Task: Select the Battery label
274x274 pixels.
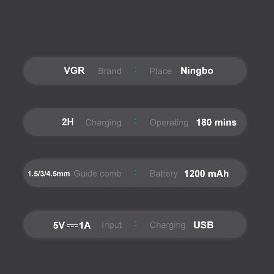Action: pos(164,174)
